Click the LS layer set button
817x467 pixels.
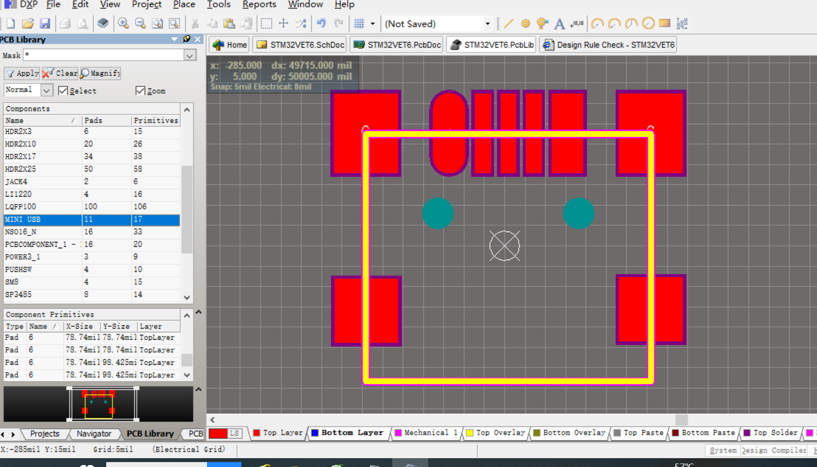(234, 433)
